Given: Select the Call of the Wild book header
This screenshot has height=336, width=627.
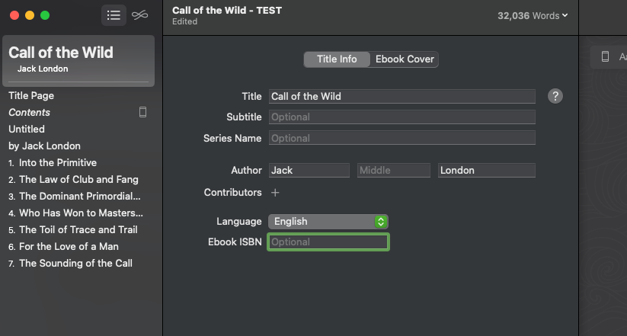Looking at the screenshot, I should tap(78, 61).
